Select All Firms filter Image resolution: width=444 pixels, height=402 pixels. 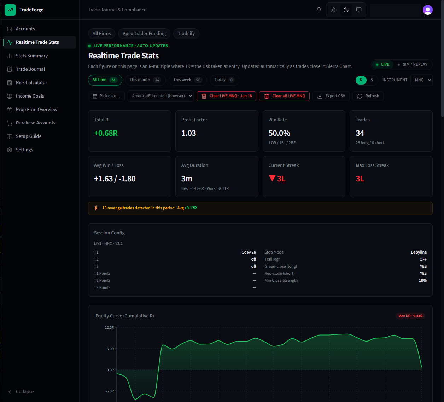pyautogui.click(x=101, y=34)
